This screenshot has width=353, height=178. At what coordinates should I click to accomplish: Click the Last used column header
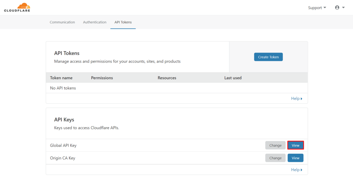click(x=233, y=78)
